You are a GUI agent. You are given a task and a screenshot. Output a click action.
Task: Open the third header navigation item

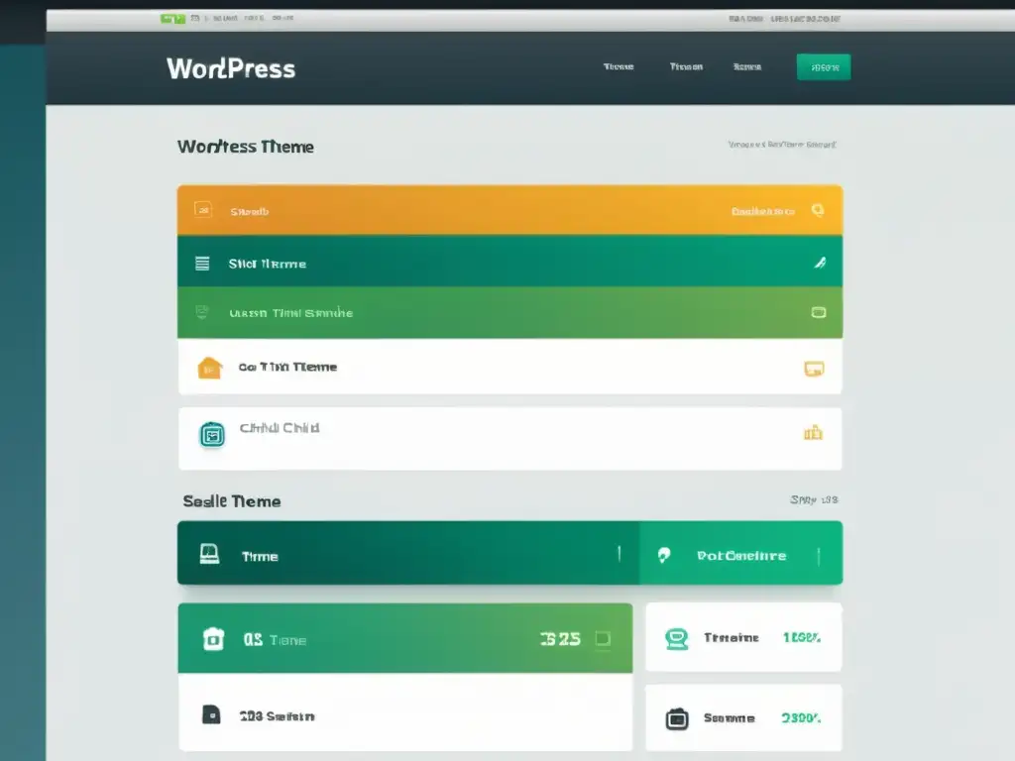point(747,66)
